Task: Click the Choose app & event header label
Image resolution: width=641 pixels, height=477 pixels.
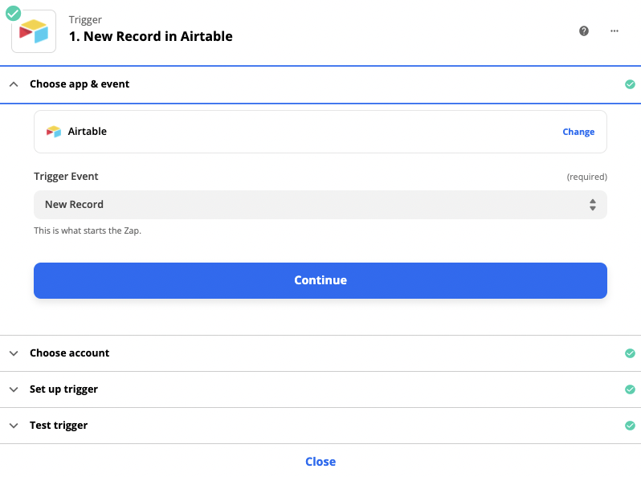Action: (80, 84)
